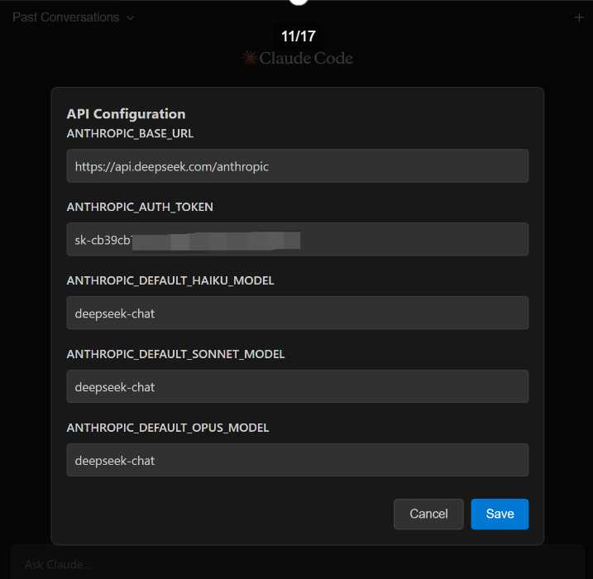The image size is (593, 579).
Task: Focus the default Sonnet model input
Action: pyautogui.click(x=297, y=387)
